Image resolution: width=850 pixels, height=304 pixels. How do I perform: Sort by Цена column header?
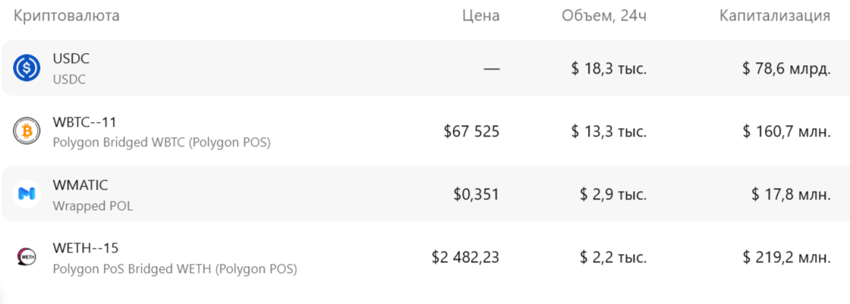point(481,16)
